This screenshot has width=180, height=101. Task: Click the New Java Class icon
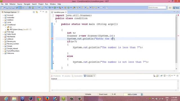click(69, 8)
